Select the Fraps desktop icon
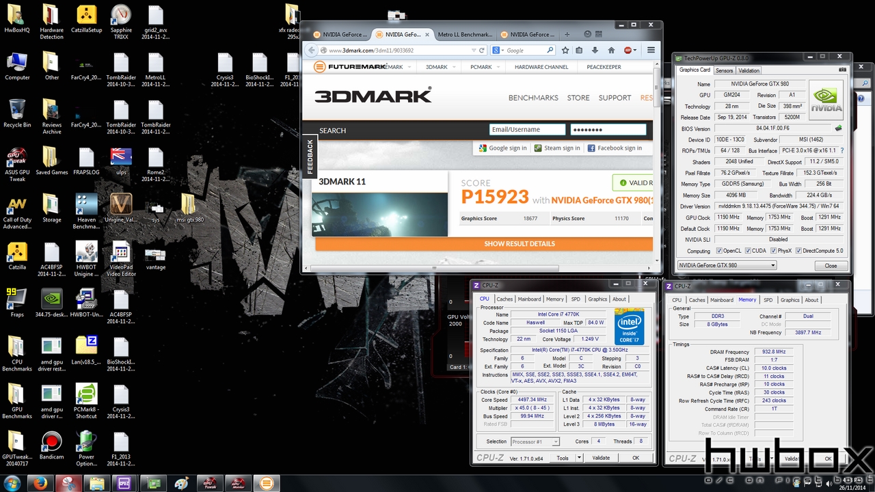This screenshot has height=492, width=875. tap(16, 303)
